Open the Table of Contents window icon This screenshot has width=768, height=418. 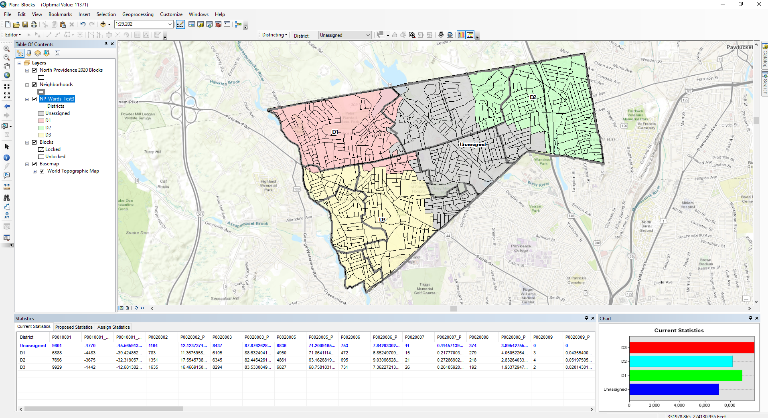click(x=192, y=24)
